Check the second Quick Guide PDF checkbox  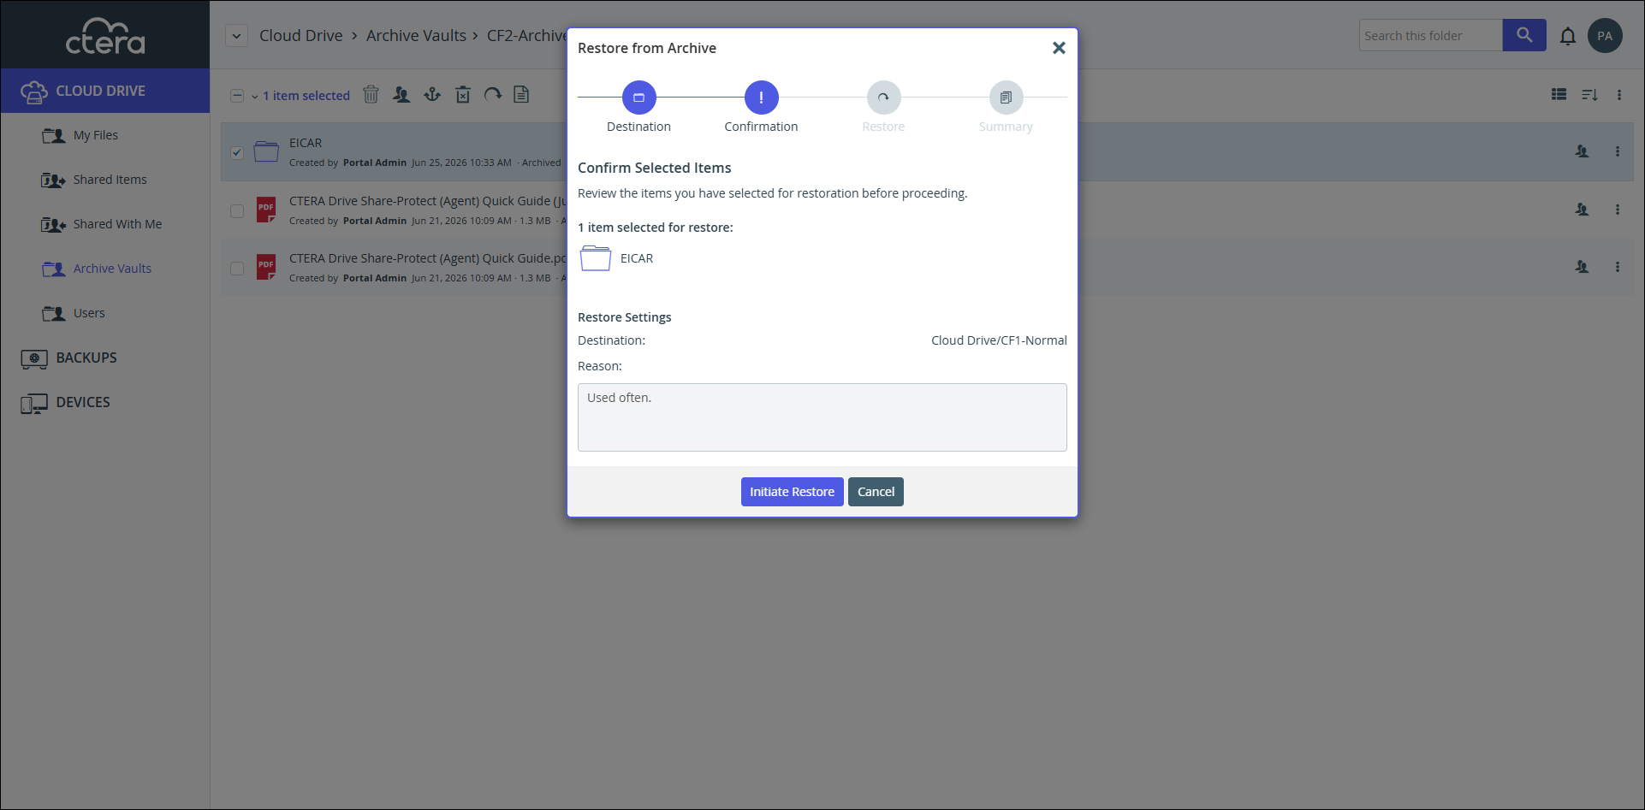tap(237, 269)
